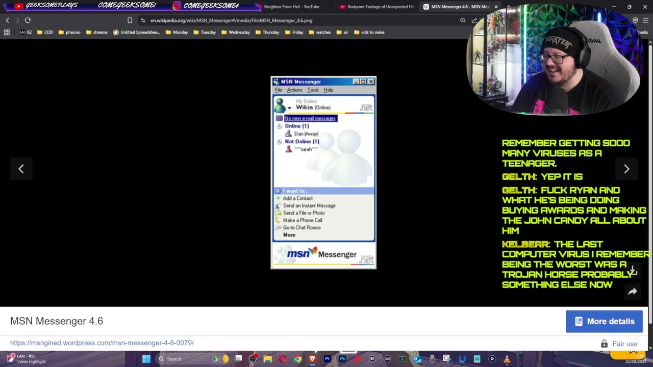Reload the Wikipedia page
The width and height of the screenshot is (653, 367).
28,20
